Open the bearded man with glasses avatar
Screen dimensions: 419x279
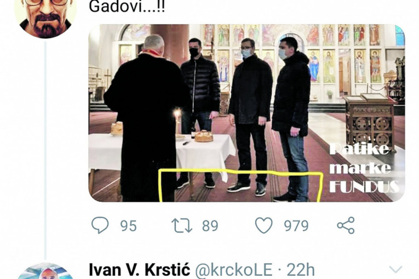45,18
